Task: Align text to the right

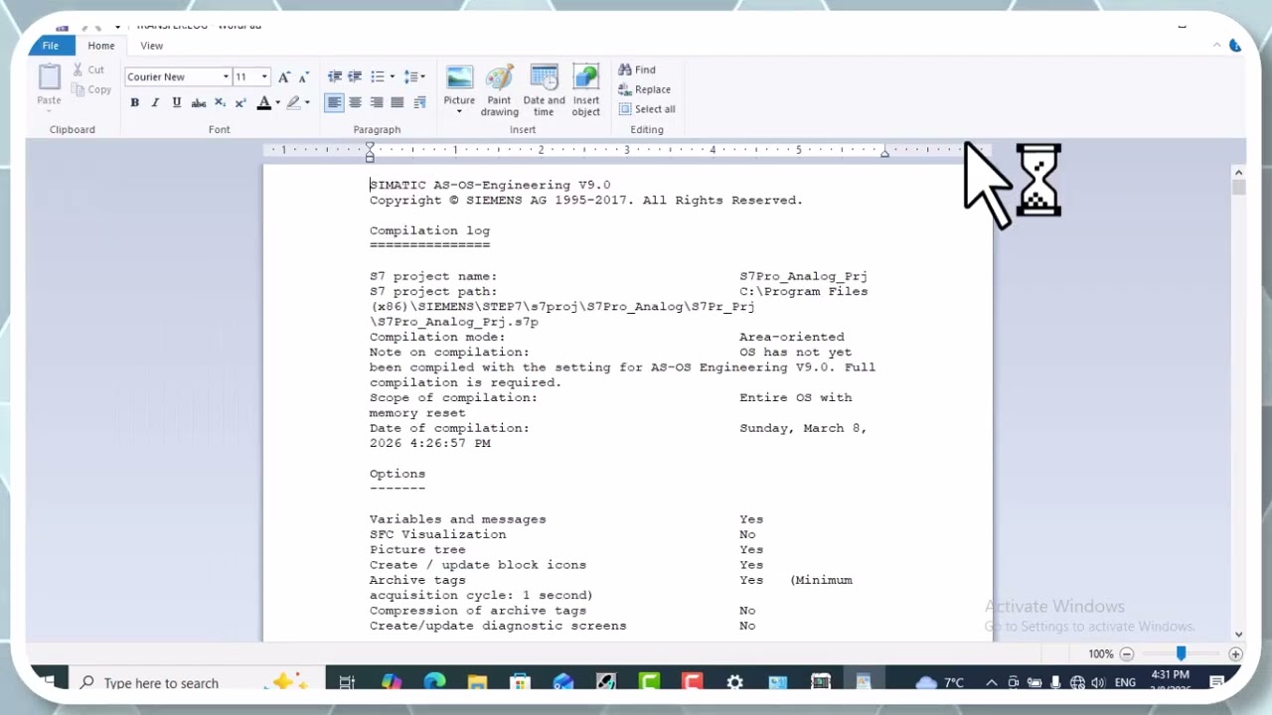Action: click(376, 102)
